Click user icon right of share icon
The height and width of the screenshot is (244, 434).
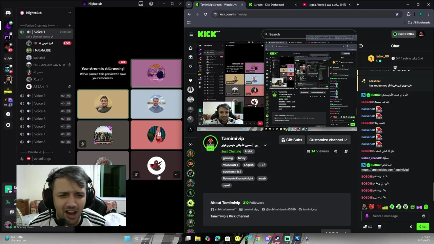(x=346, y=151)
